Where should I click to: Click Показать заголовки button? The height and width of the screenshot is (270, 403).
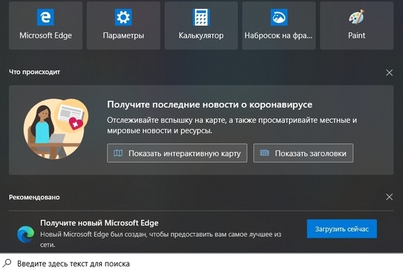pos(303,153)
